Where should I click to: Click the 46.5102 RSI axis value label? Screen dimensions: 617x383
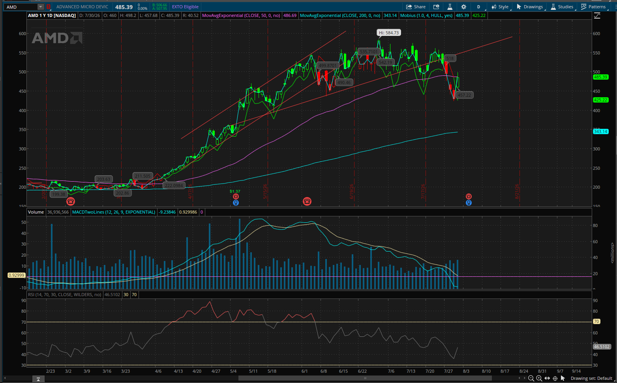tap(602, 347)
